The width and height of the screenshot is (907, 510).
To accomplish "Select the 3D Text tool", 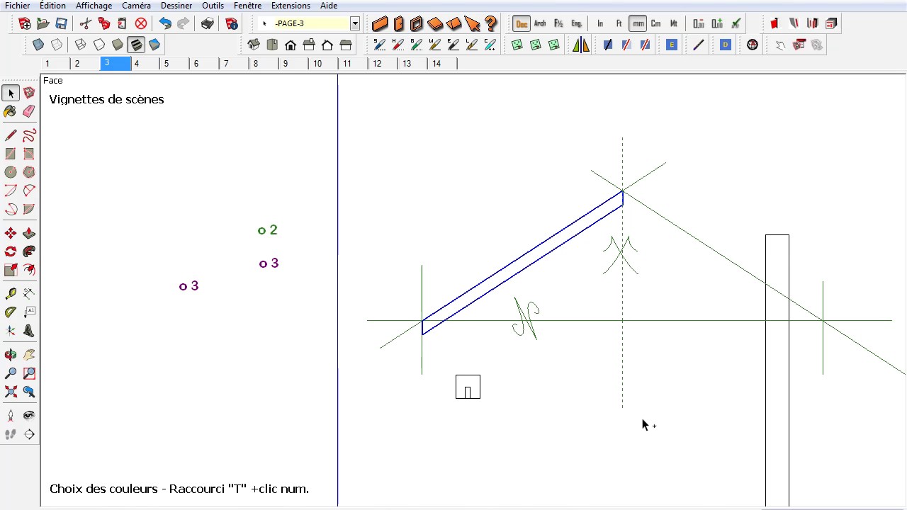I will pos(29,330).
